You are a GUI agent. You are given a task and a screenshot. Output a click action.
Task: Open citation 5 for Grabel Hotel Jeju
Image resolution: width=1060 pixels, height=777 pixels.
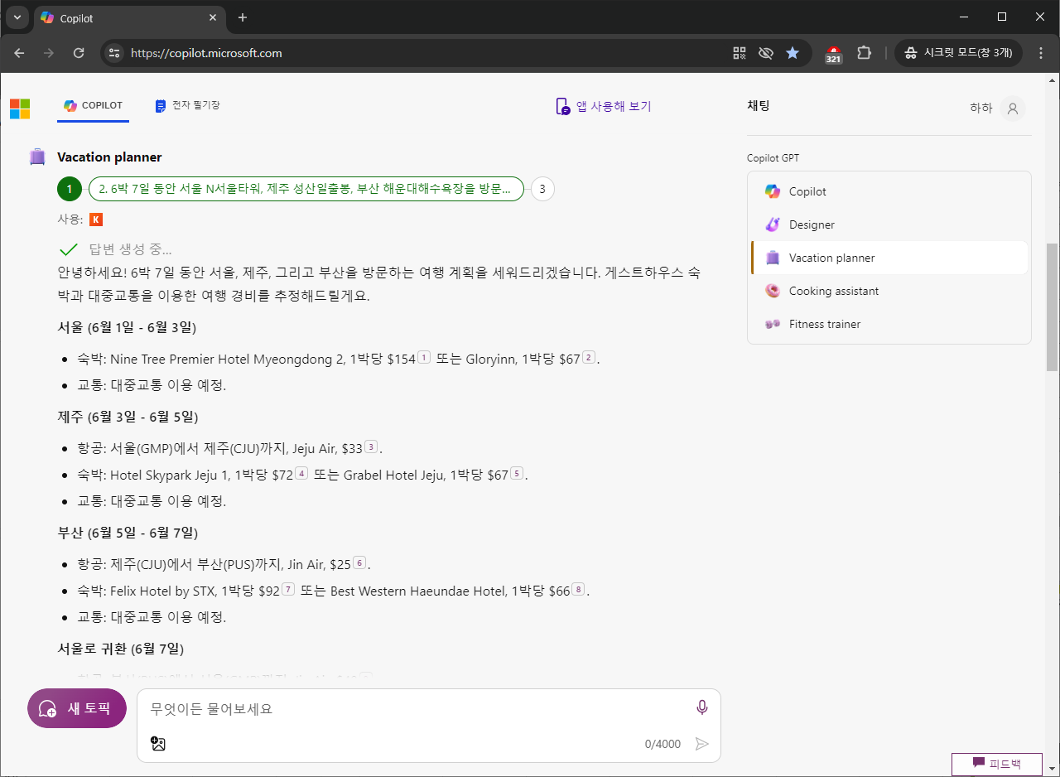point(517,473)
